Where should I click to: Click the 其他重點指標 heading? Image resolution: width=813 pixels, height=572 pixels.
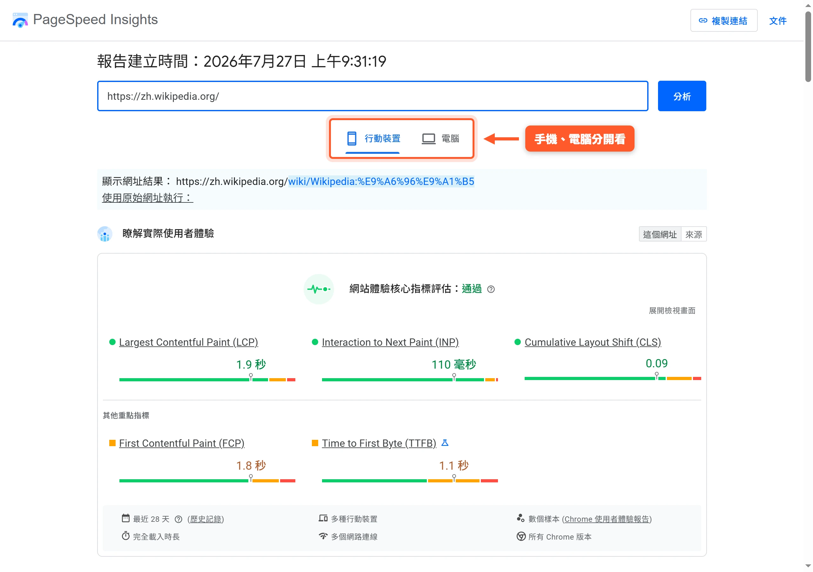[126, 415]
